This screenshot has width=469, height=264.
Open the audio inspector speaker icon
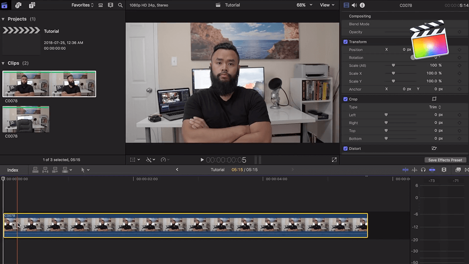coord(354,5)
